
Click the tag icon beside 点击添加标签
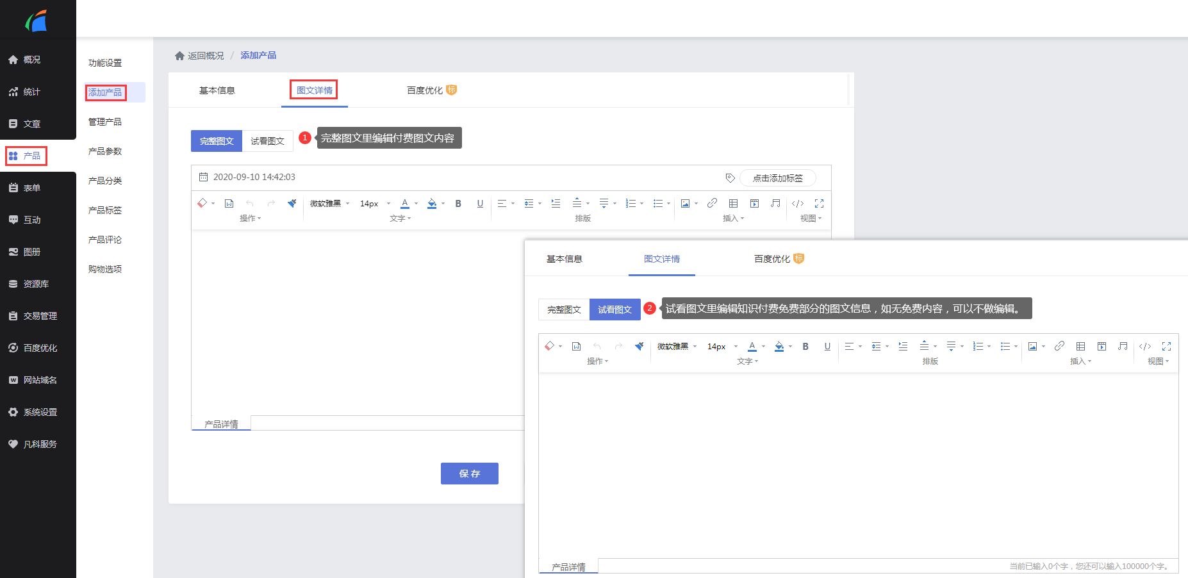point(730,178)
